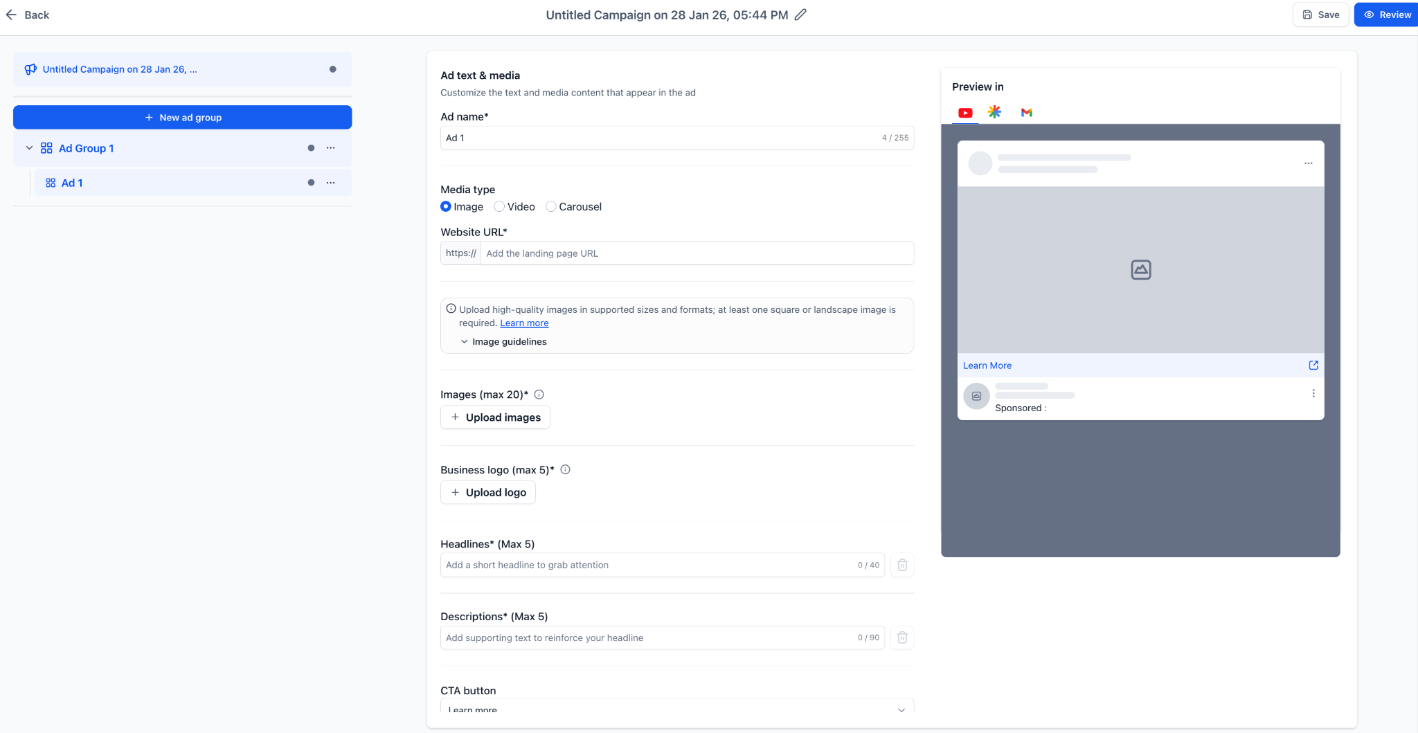Delete the description field with trash icon
Image resolution: width=1418 pixels, height=733 pixels.
tap(902, 637)
